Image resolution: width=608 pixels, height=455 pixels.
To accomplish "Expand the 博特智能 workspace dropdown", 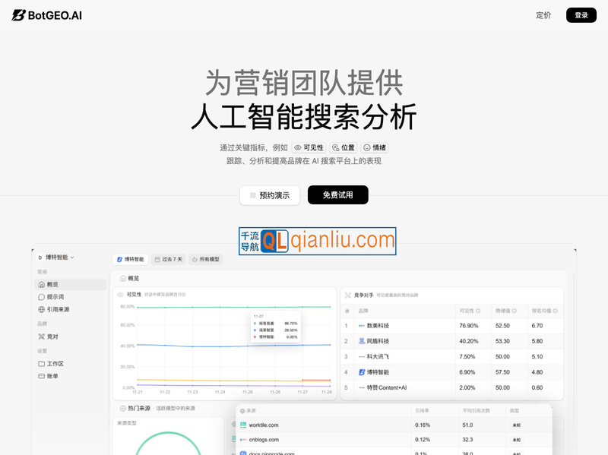I will click(x=57, y=258).
